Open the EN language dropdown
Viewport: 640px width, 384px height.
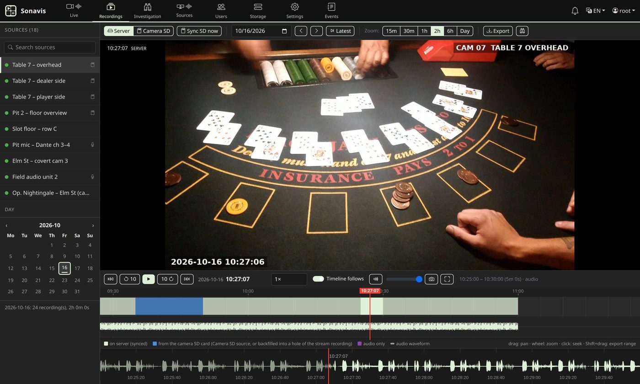coord(595,11)
